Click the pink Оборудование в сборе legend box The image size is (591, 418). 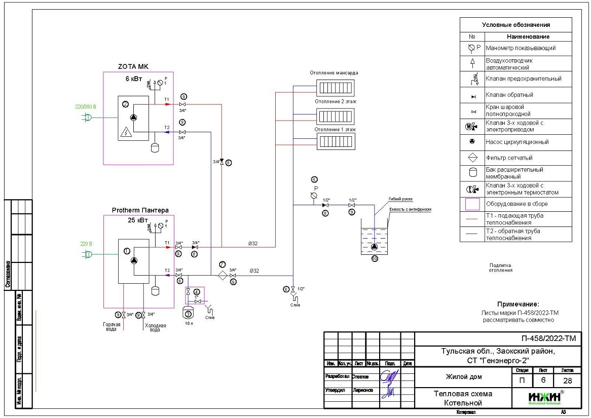click(x=472, y=204)
